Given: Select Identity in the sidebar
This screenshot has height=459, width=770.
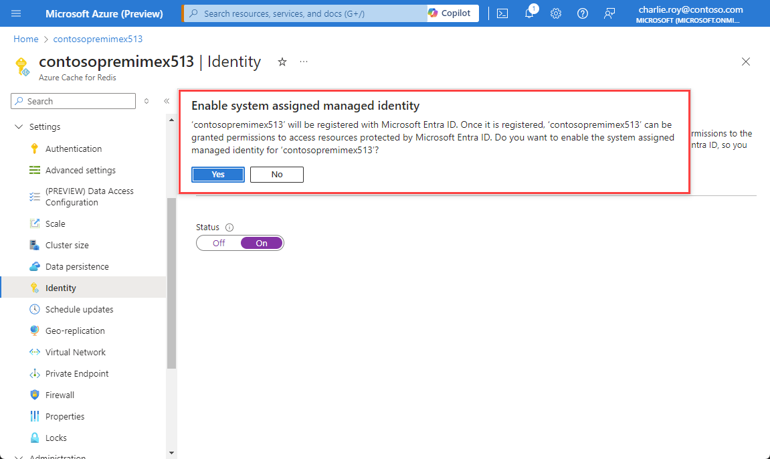Looking at the screenshot, I should [84, 288].
